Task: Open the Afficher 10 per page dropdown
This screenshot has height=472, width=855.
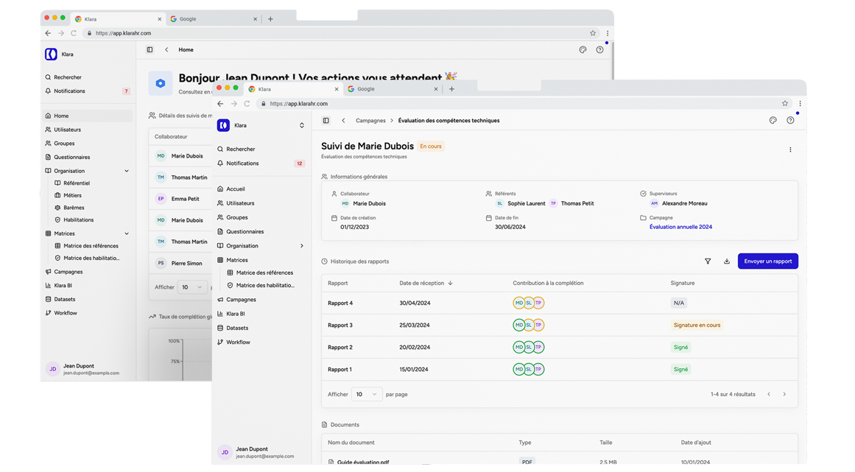Action: (x=367, y=394)
